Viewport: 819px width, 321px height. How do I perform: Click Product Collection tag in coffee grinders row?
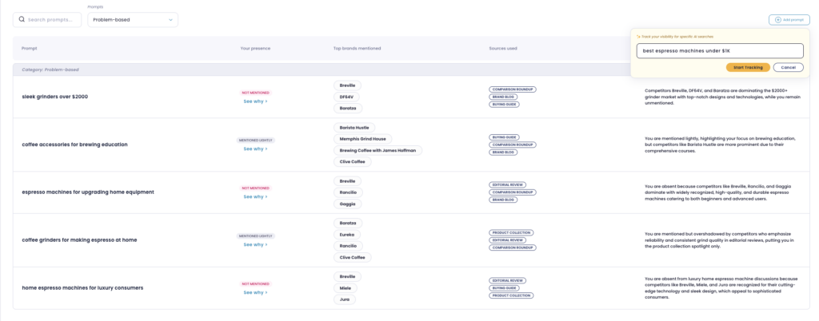coord(511,232)
